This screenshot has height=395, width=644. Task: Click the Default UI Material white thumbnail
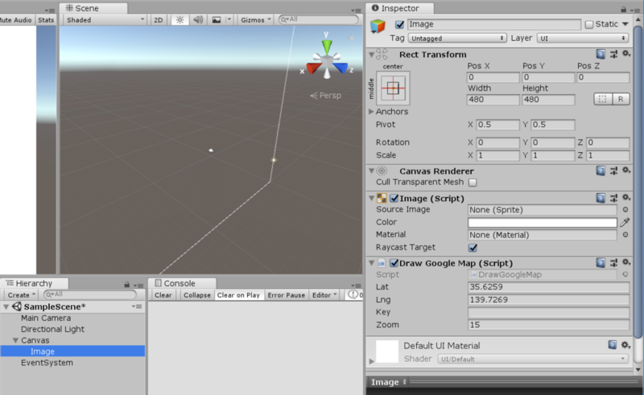click(387, 352)
